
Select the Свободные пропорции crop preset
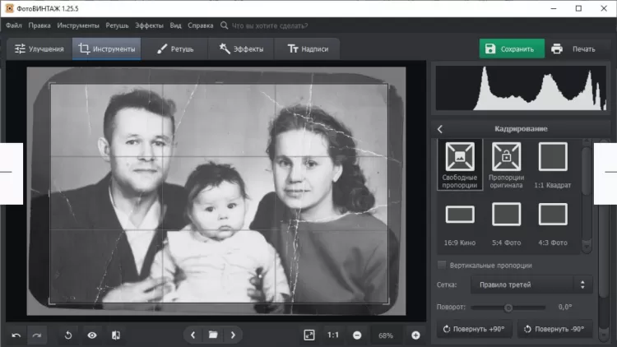pos(460,164)
